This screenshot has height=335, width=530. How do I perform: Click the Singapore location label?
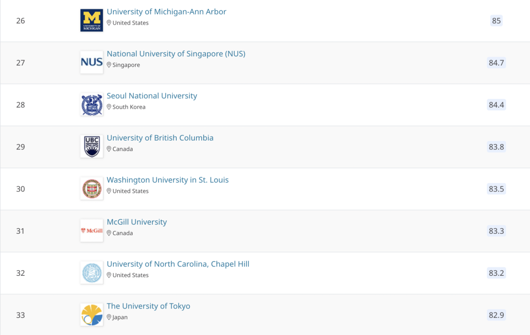coord(126,65)
